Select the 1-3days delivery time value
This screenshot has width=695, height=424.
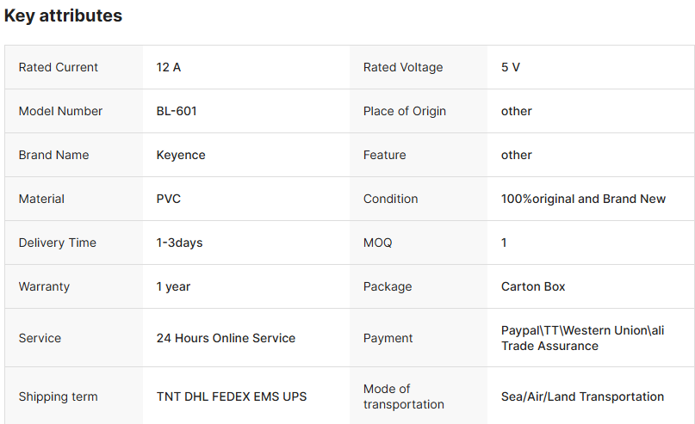tap(179, 243)
